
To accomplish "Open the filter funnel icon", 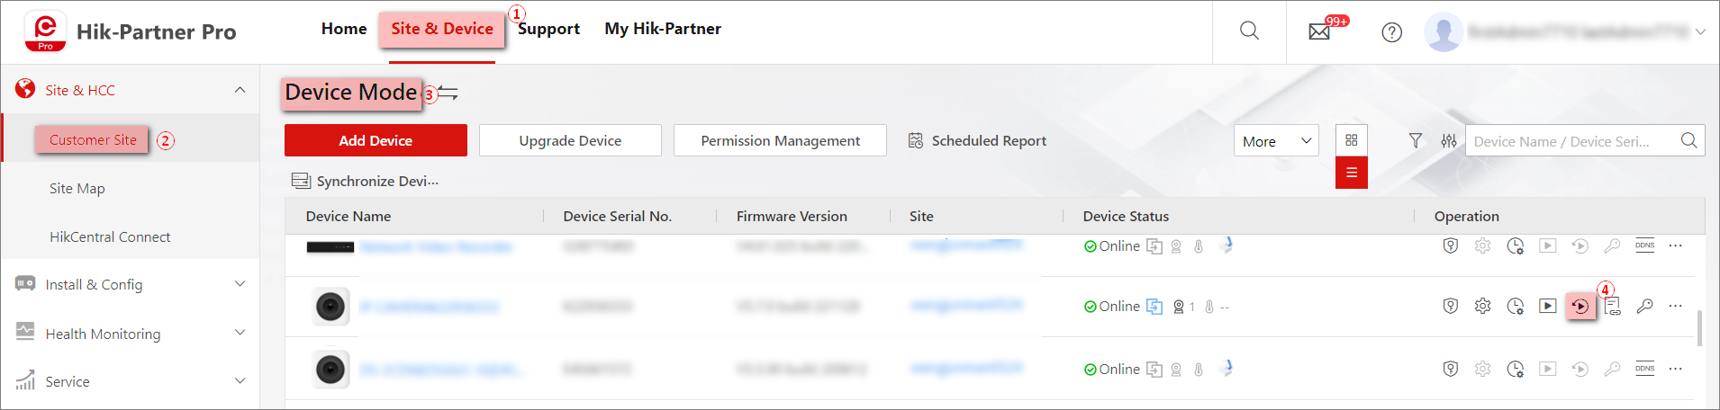I will [1416, 141].
